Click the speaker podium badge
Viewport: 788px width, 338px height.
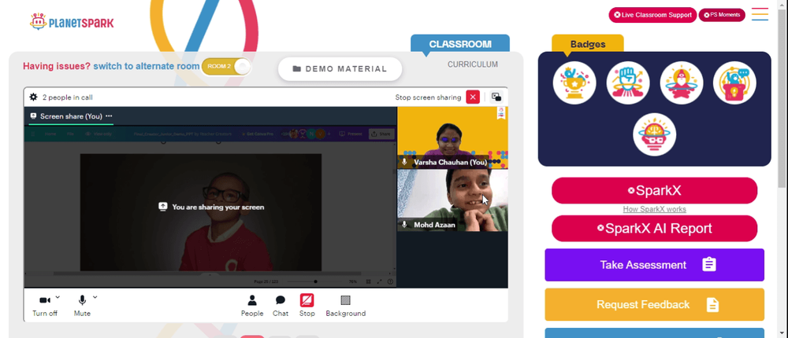pyautogui.click(x=734, y=83)
